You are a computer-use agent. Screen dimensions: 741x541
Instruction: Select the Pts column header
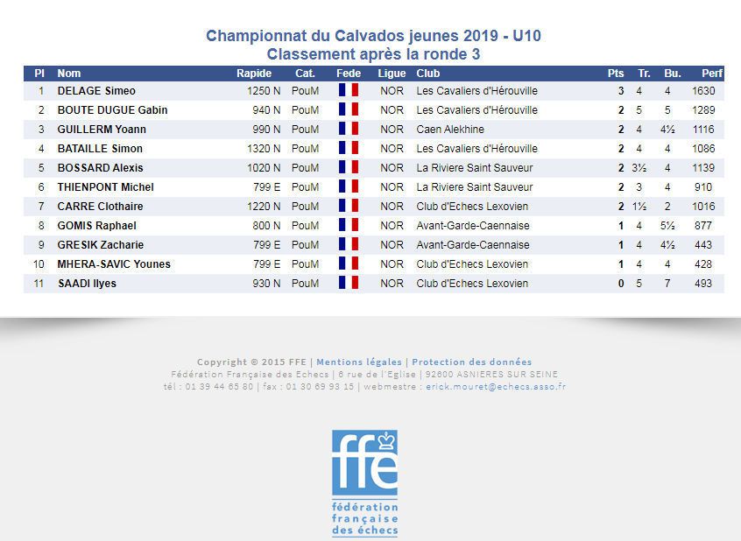click(615, 74)
